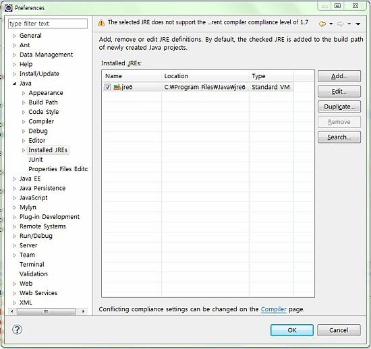Select Properties Files Editor tree item
The height and width of the screenshot is (349, 371).
[x=58, y=169]
